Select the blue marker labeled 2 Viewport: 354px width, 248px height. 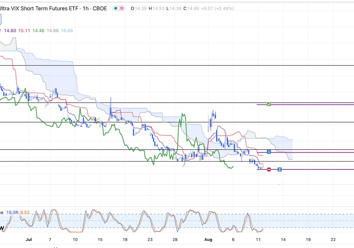pos(280,170)
